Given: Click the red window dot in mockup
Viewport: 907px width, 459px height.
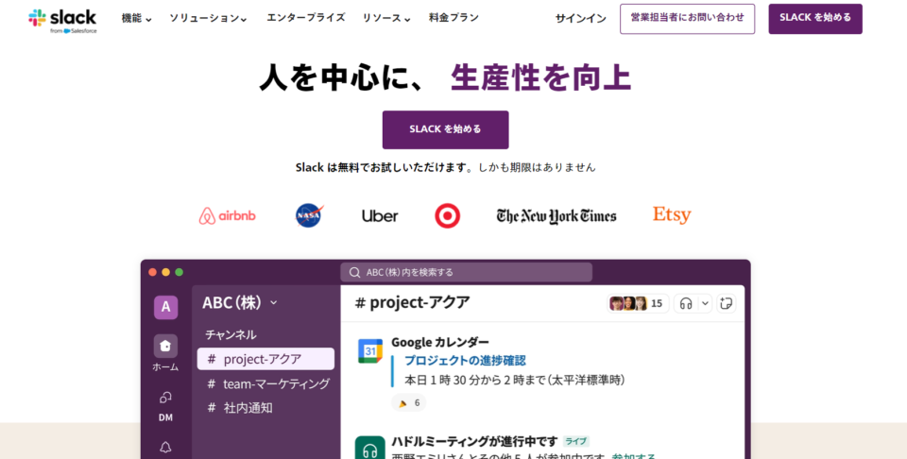Looking at the screenshot, I should click(153, 272).
